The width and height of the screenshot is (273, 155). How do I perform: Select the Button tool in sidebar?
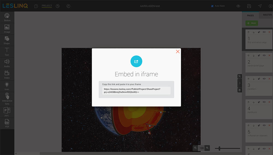tap(7, 17)
